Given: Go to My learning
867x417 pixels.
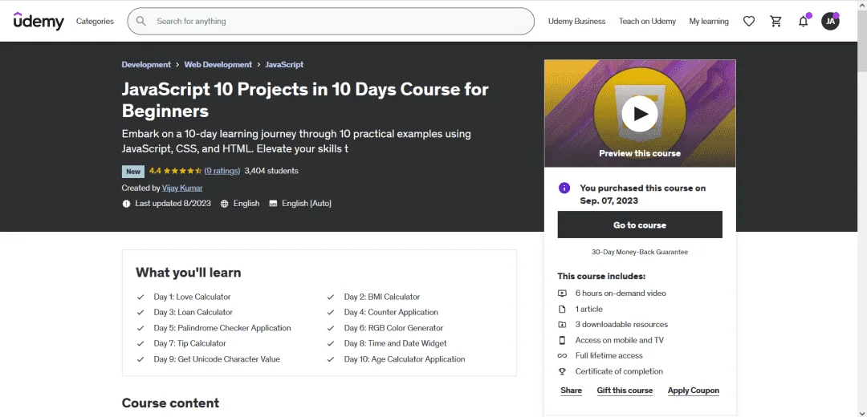Looking at the screenshot, I should tap(709, 21).
